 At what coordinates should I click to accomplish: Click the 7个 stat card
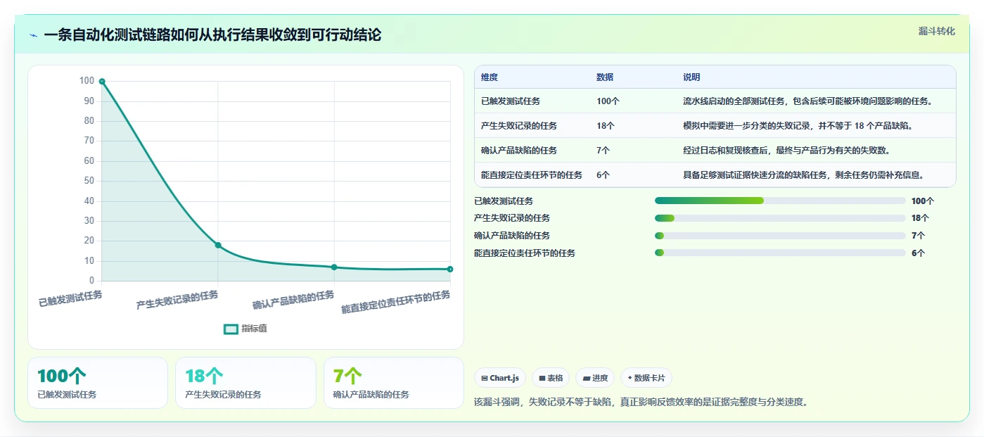pyautogui.click(x=394, y=383)
